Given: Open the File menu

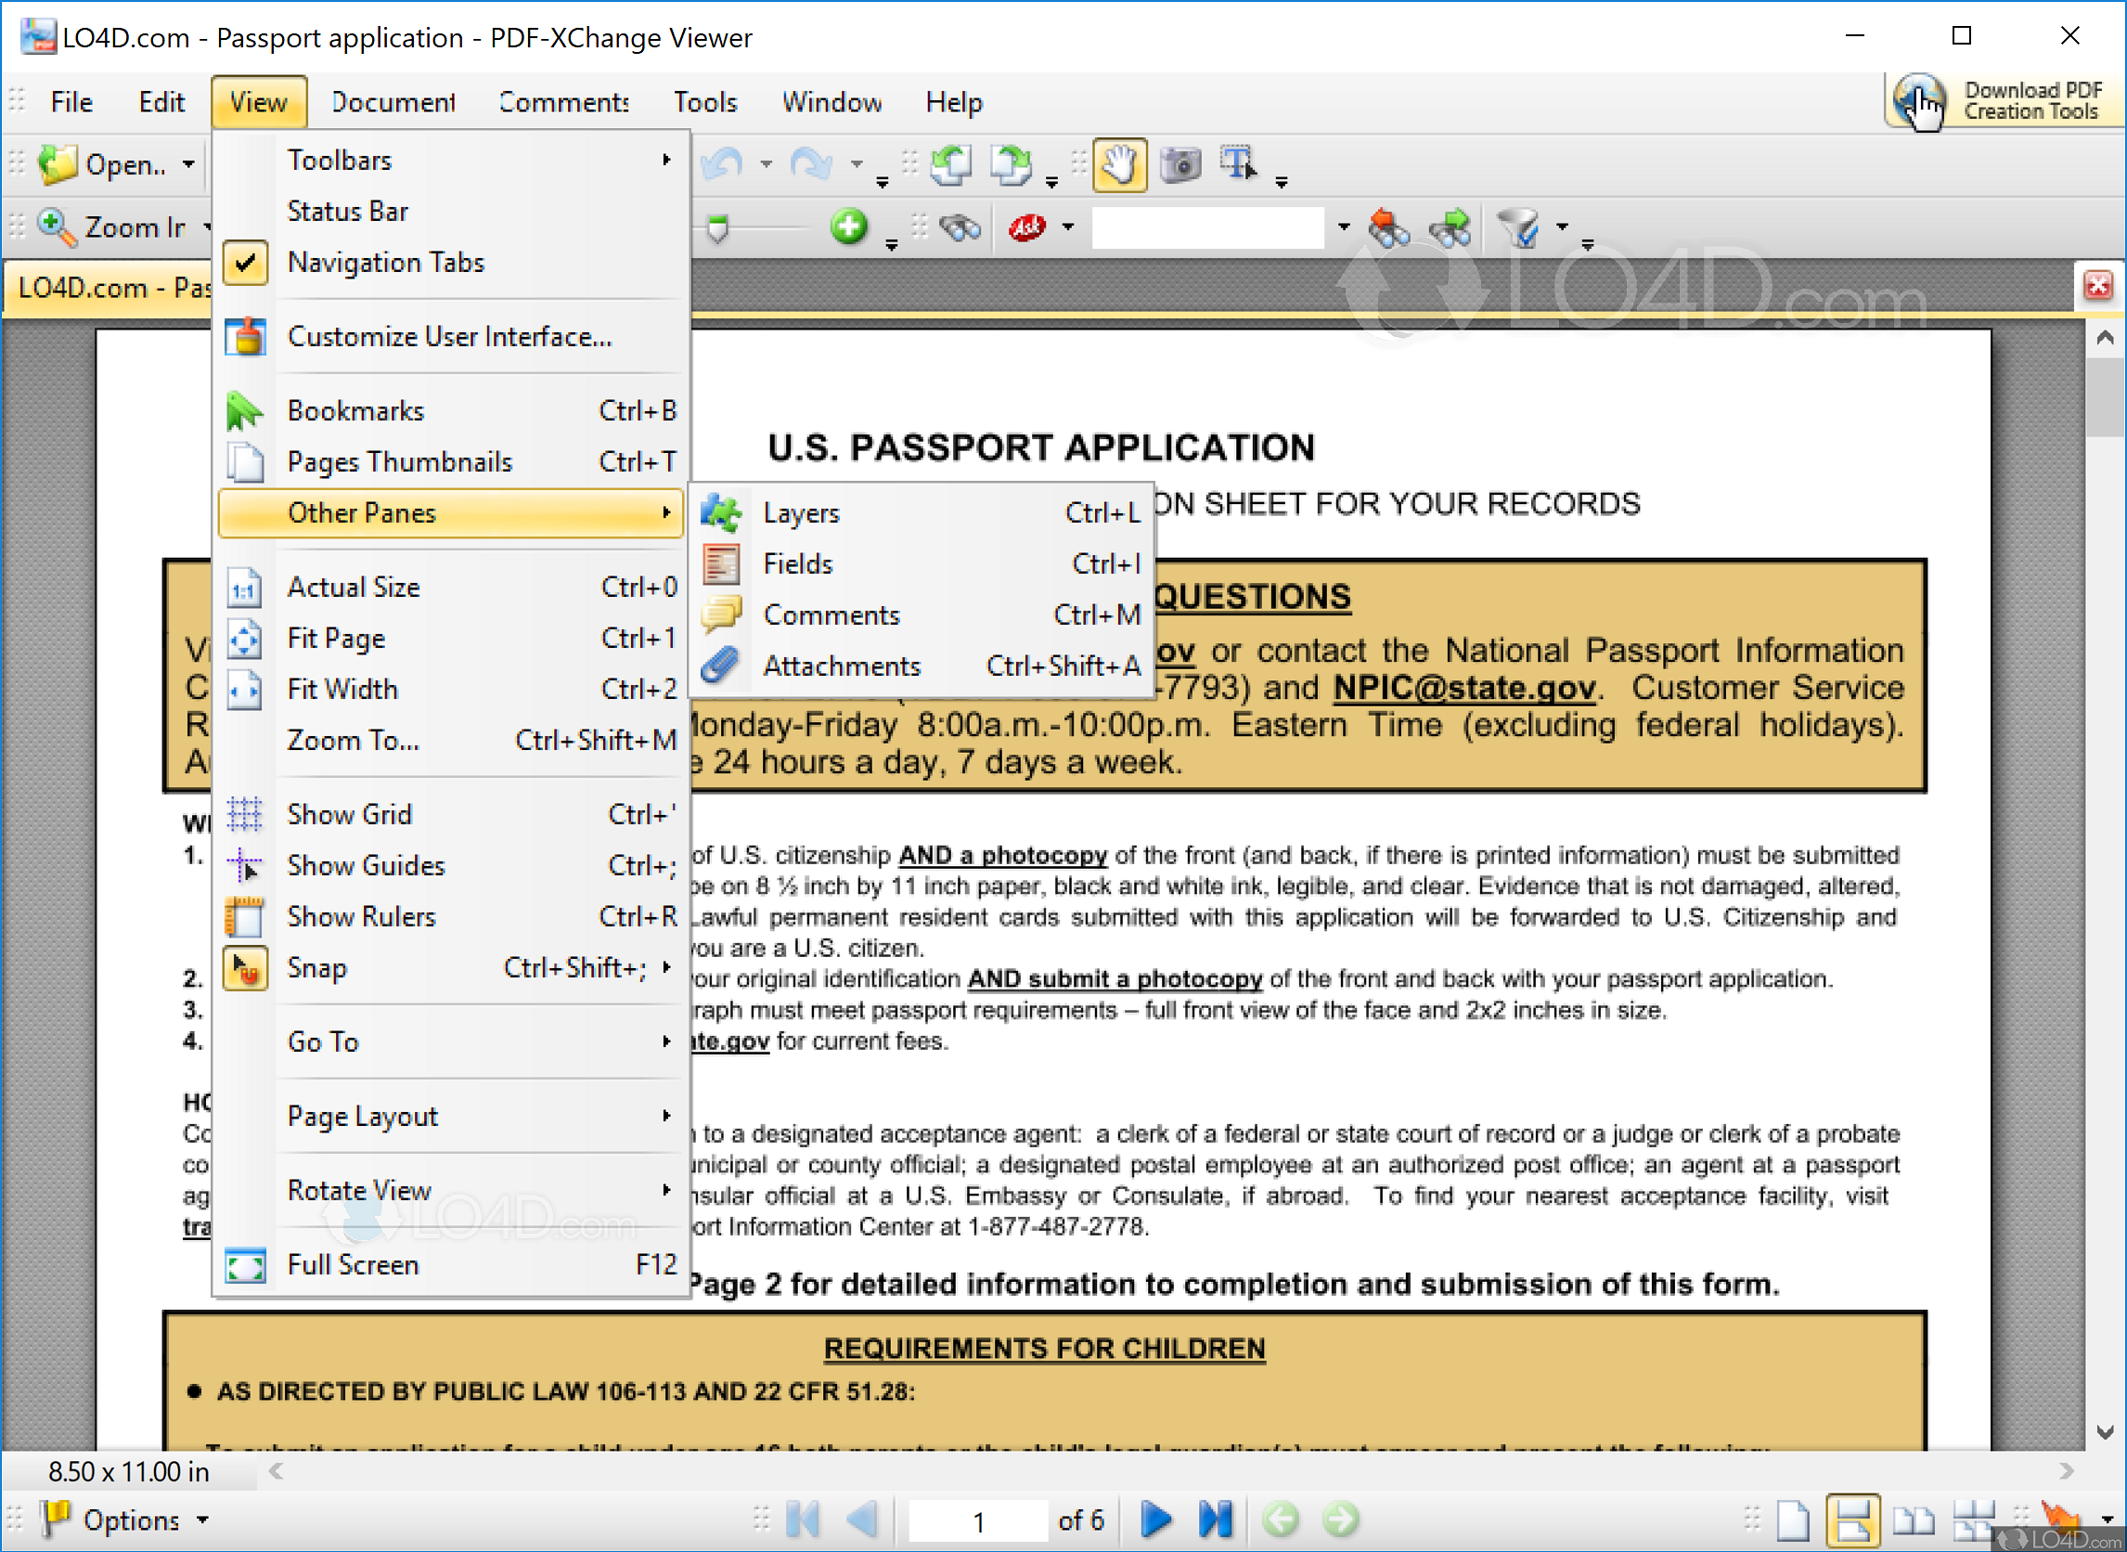Looking at the screenshot, I should point(71,101).
